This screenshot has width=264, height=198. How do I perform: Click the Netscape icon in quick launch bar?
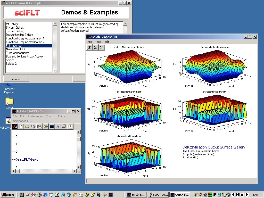(69, 195)
